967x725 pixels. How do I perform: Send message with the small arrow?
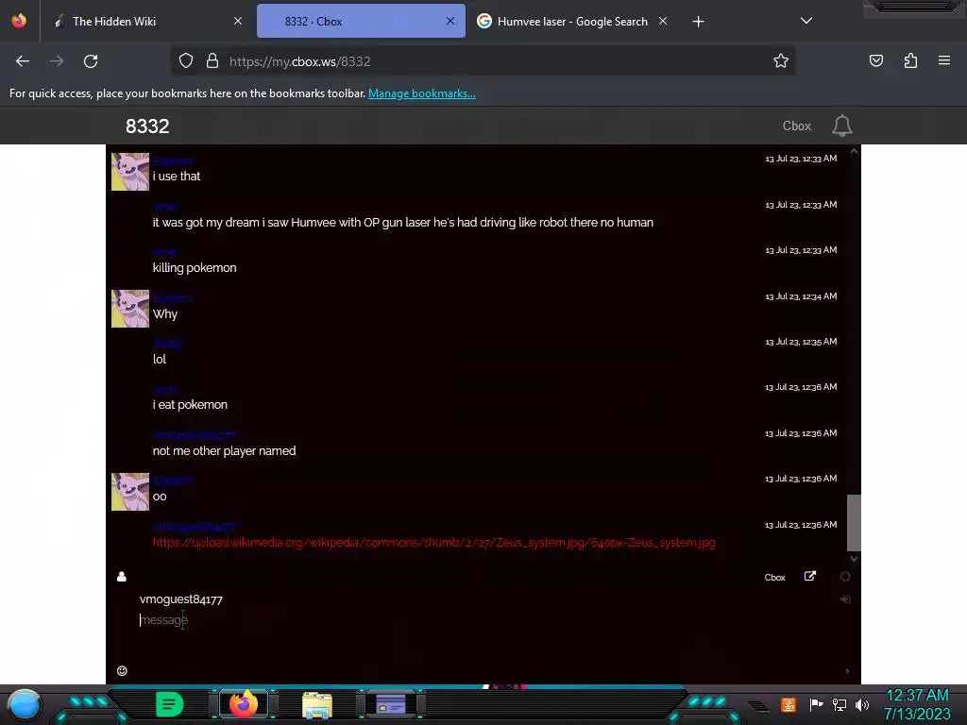847,671
